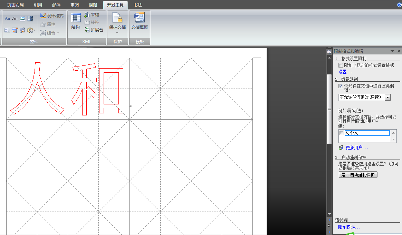This screenshot has width=402, height=235.
Task: Uncheck 仅允许在文档中进行此类编辑 checkbox
Action: (341, 86)
